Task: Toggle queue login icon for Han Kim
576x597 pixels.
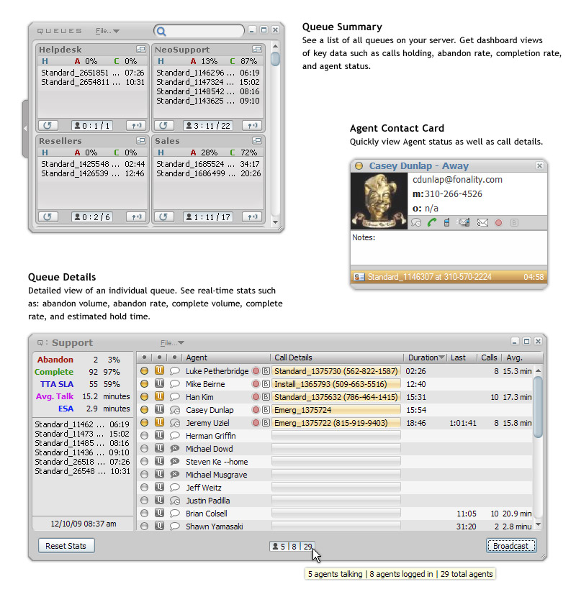Action: (160, 397)
